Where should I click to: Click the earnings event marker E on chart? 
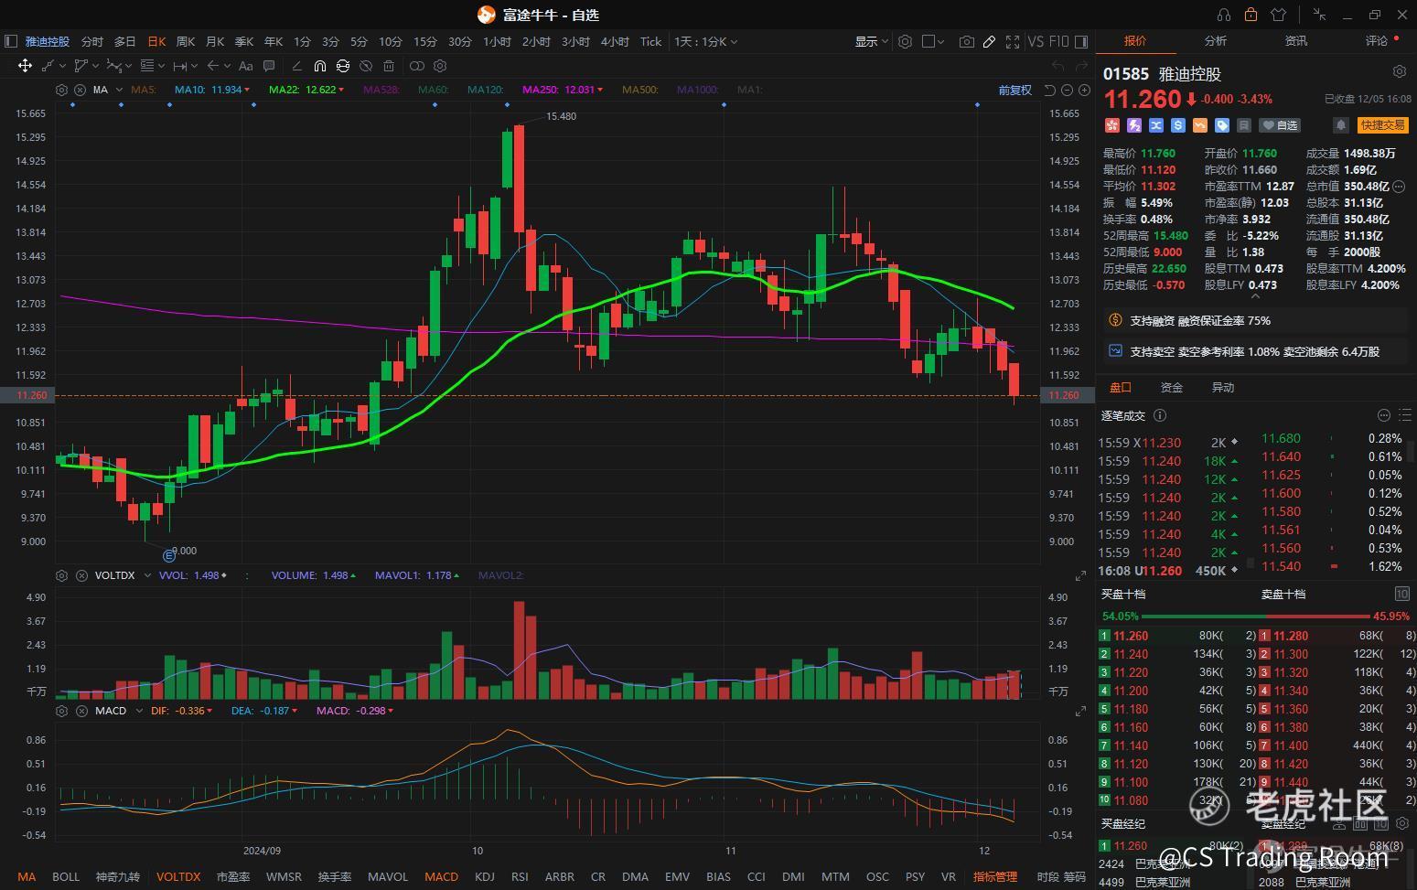pyautogui.click(x=168, y=555)
